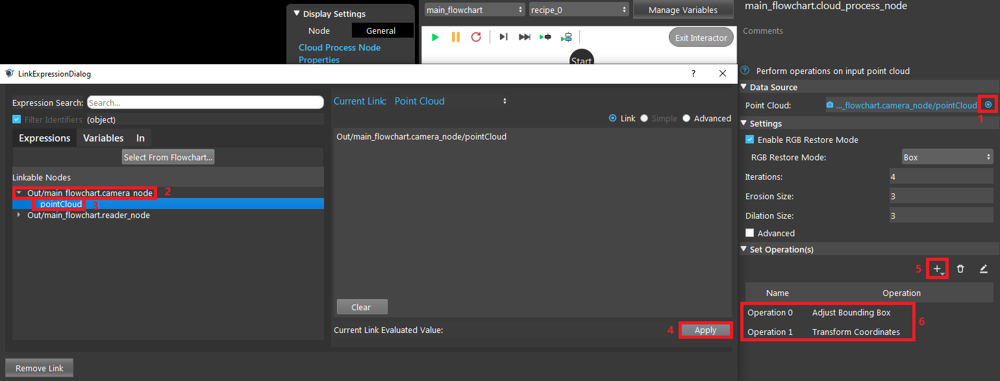Pause the flowchart with the orange pause icon
Screen dimensions: 1000x381
pyautogui.click(x=456, y=37)
